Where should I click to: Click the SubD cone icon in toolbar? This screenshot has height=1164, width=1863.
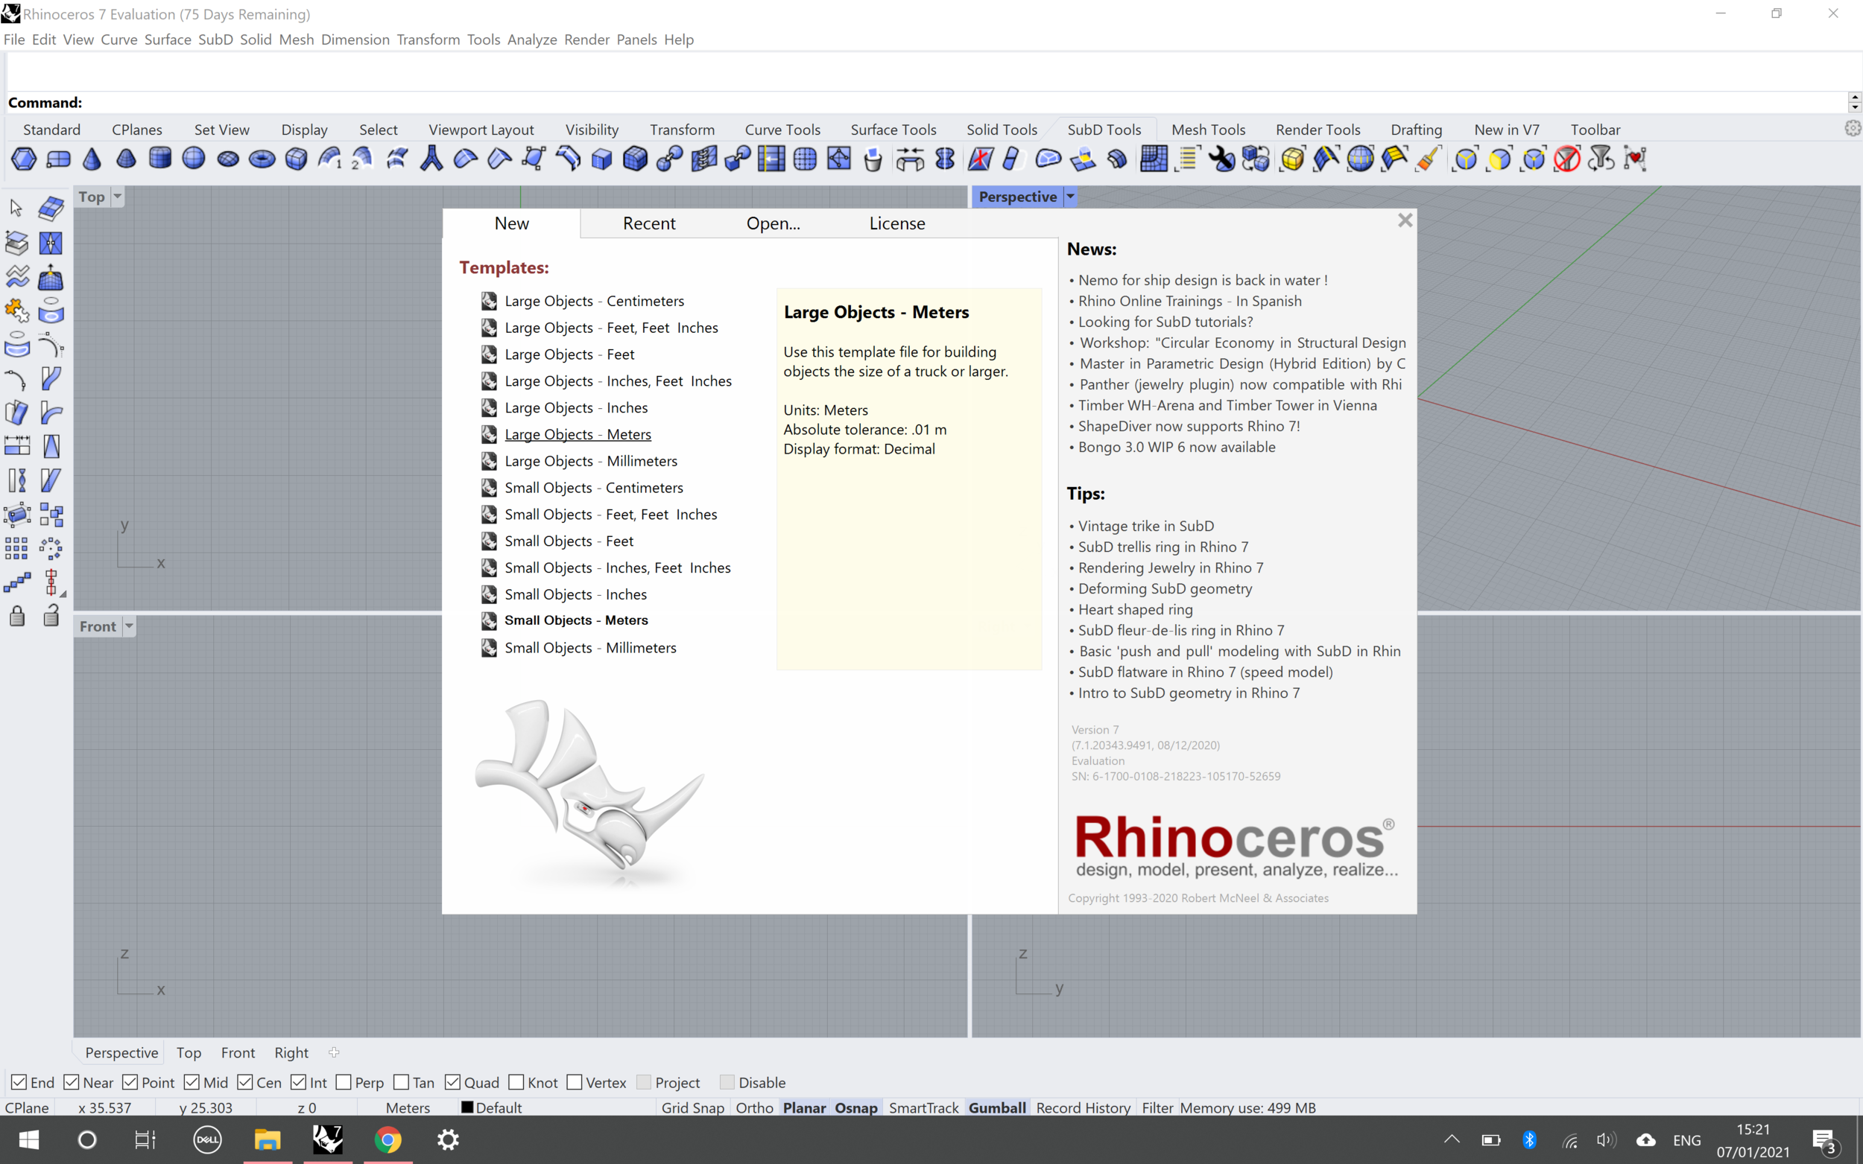click(x=92, y=159)
